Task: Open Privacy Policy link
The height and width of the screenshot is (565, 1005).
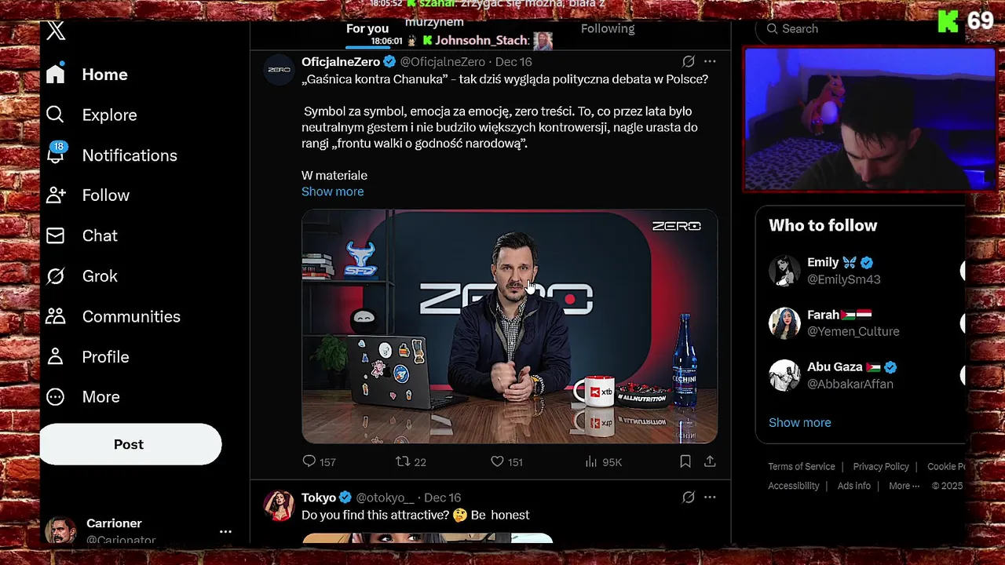Action: 881,466
